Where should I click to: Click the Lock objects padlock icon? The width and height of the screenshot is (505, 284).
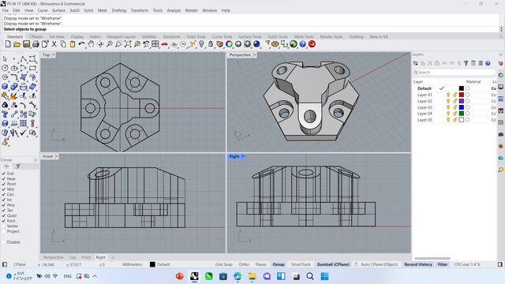tap(211, 44)
